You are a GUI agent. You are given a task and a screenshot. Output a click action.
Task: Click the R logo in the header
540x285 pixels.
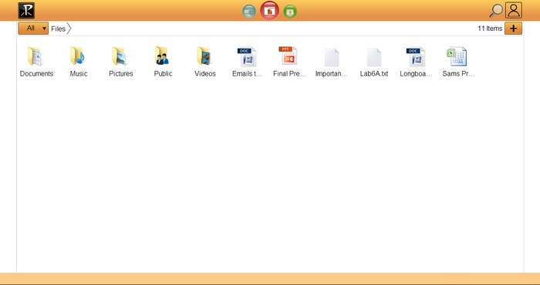26,10
